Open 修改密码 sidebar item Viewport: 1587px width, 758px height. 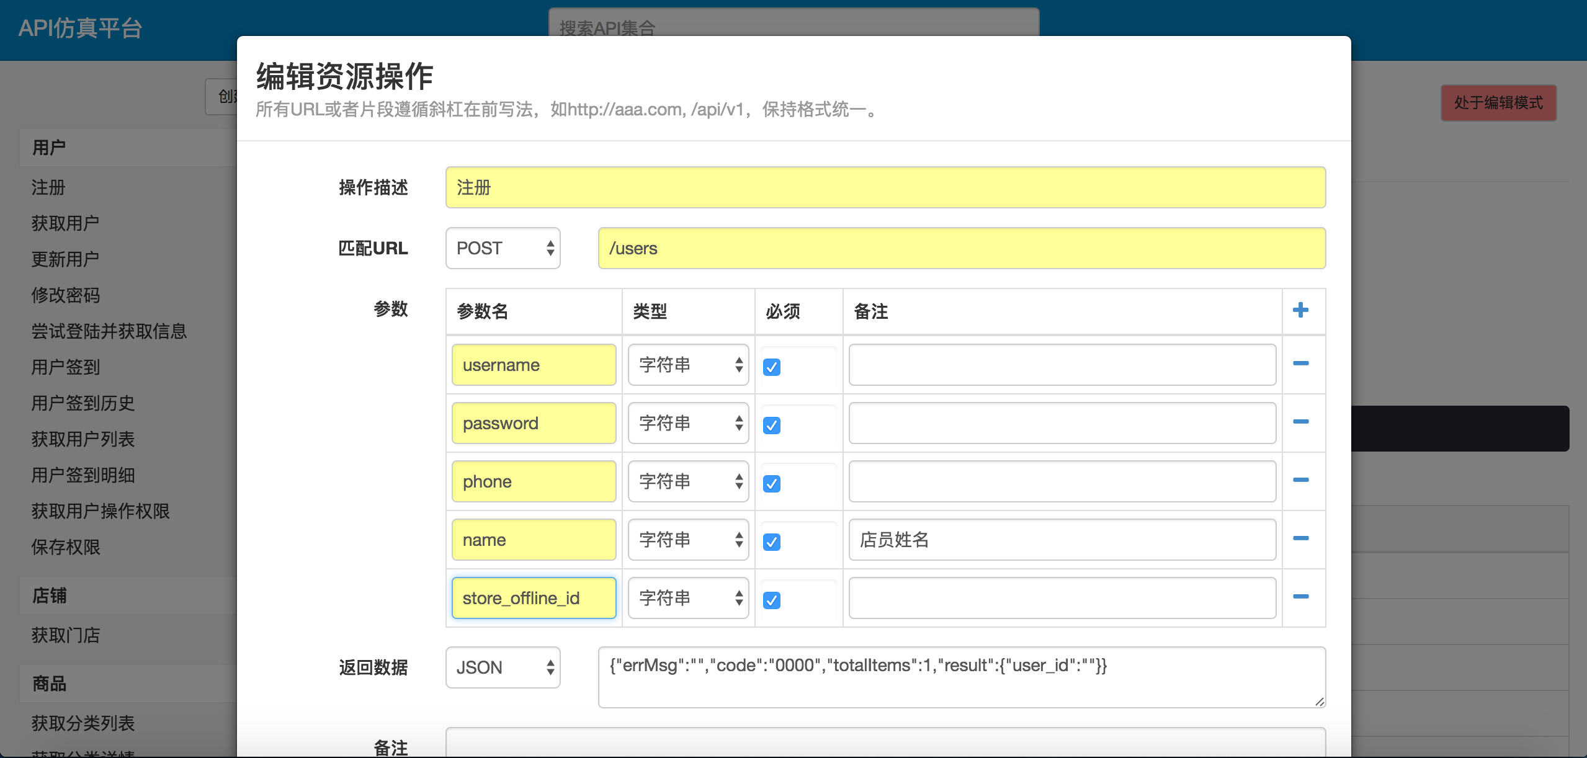(x=65, y=295)
